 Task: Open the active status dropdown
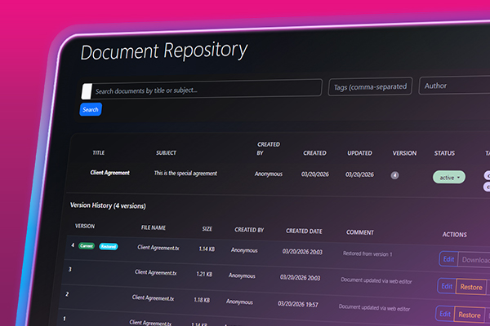(448, 177)
